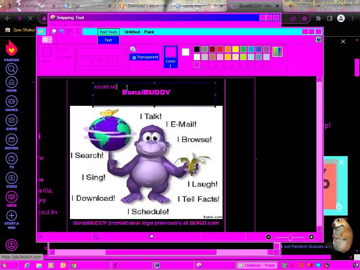The height and width of the screenshot is (270, 360).
Task: Open WIKIS in the Fandom sidebar
Action: click(12, 199)
